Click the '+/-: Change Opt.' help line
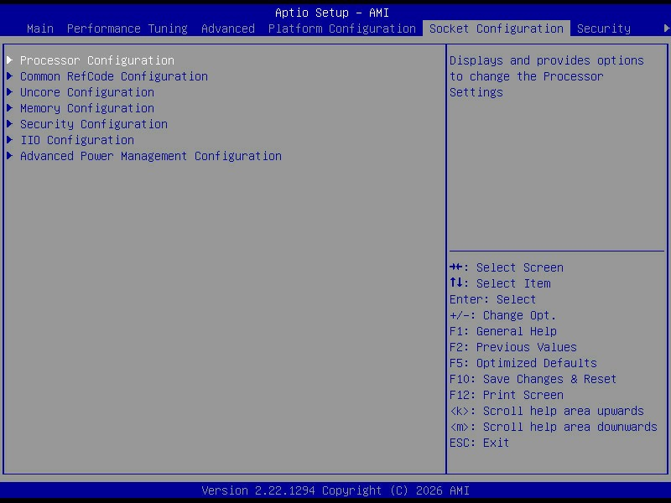 tap(502, 315)
